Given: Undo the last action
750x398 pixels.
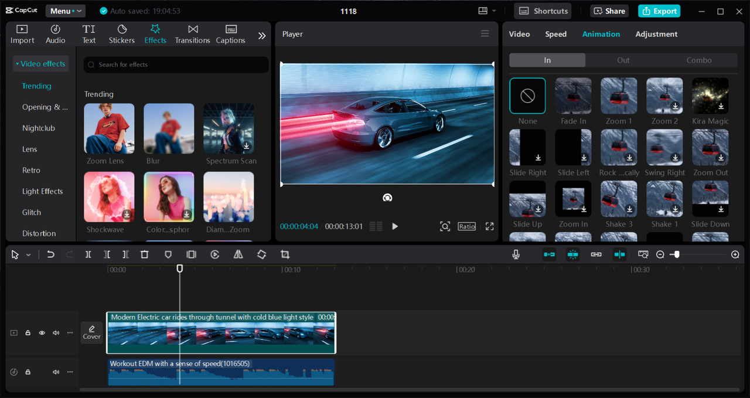Looking at the screenshot, I should (x=51, y=254).
